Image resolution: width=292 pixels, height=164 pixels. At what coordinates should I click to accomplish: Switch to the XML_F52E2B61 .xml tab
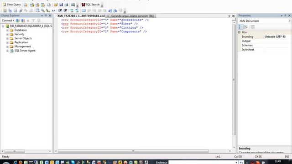(81, 16)
